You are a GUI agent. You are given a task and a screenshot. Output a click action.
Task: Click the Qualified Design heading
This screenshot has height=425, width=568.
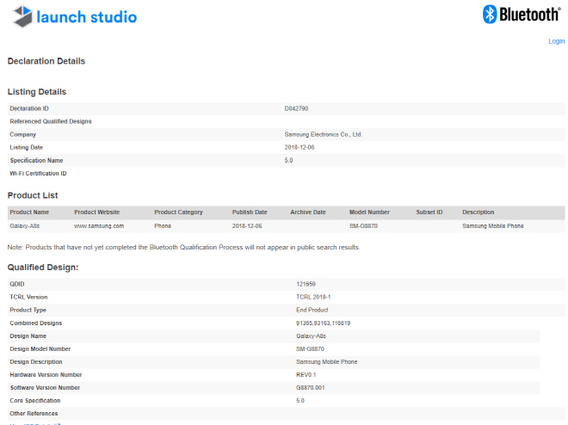click(x=43, y=268)
